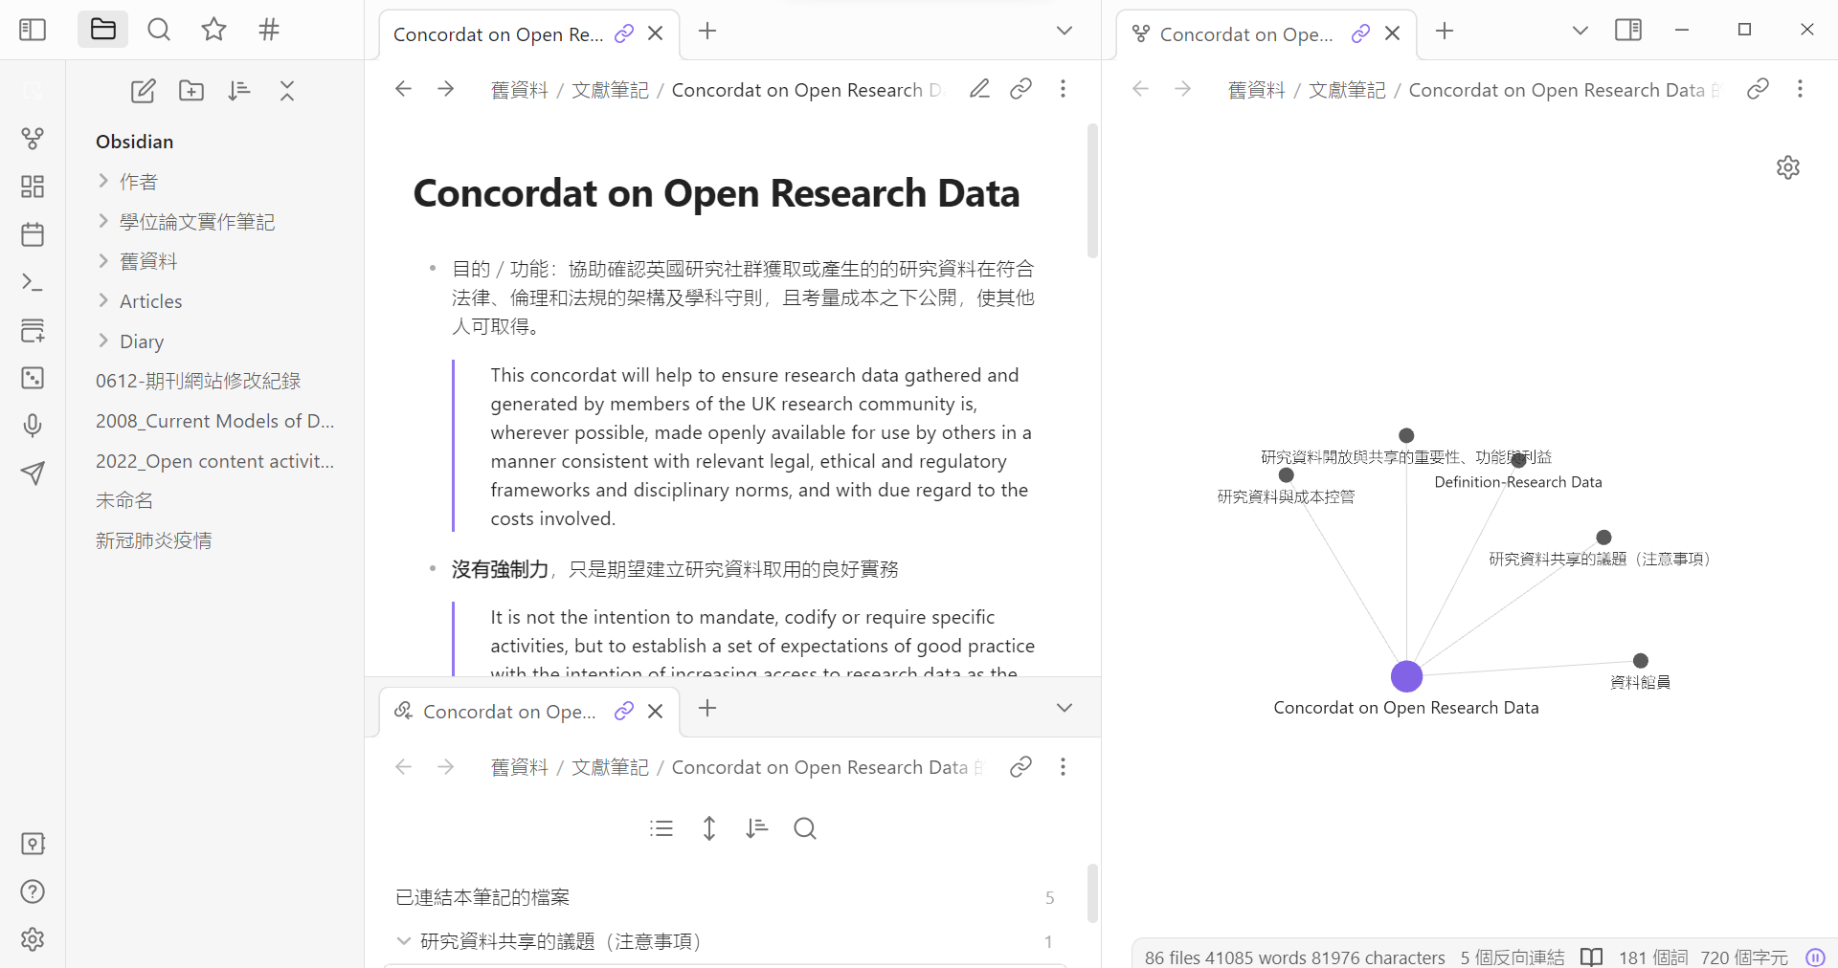Viewport: 1838px width, 968px height.
Task: Create a new note icon
Action: (x=143, y=91)
